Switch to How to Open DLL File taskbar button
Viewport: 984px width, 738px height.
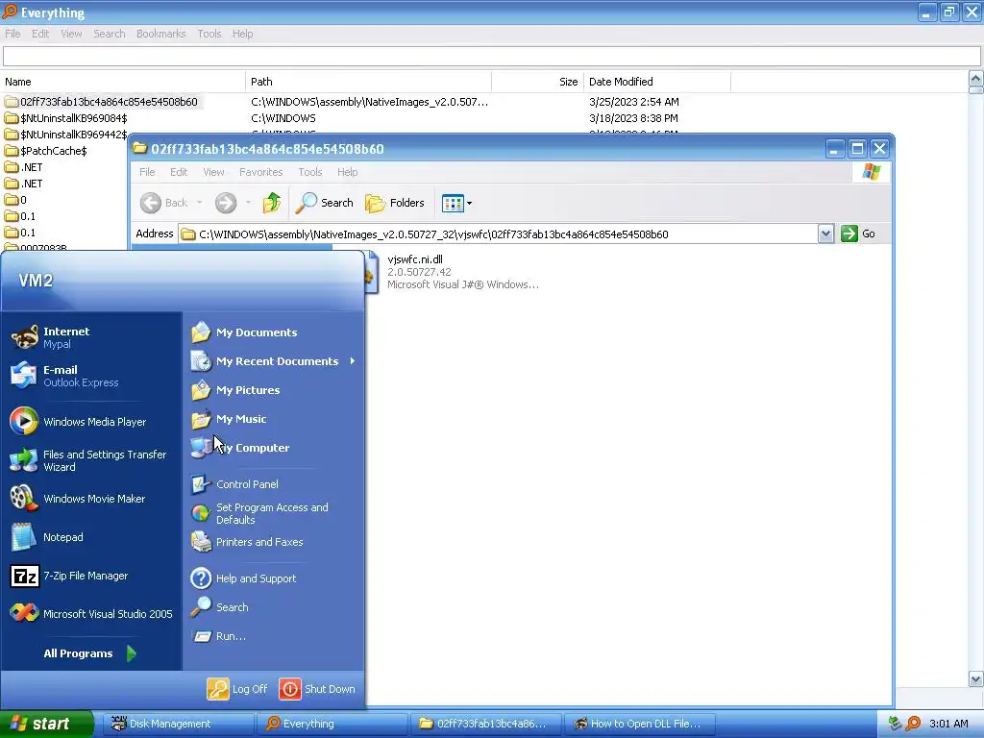[639, 724]
